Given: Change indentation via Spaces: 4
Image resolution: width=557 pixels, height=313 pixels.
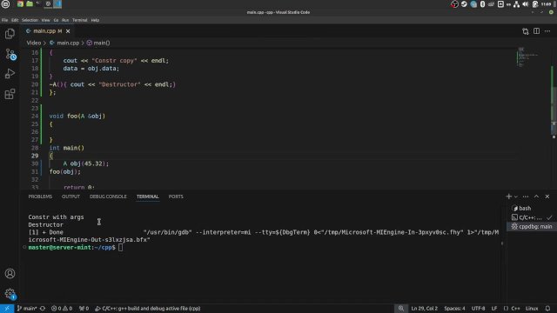Looking at the screenshot, I should coord(454,309).
